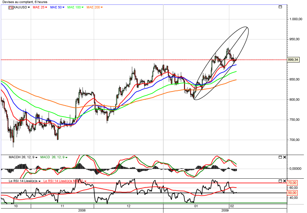Click the RSI 40,00 axis label
This screenshot has width=307, height=213.
pyautogui.click(x=294, y=198)
